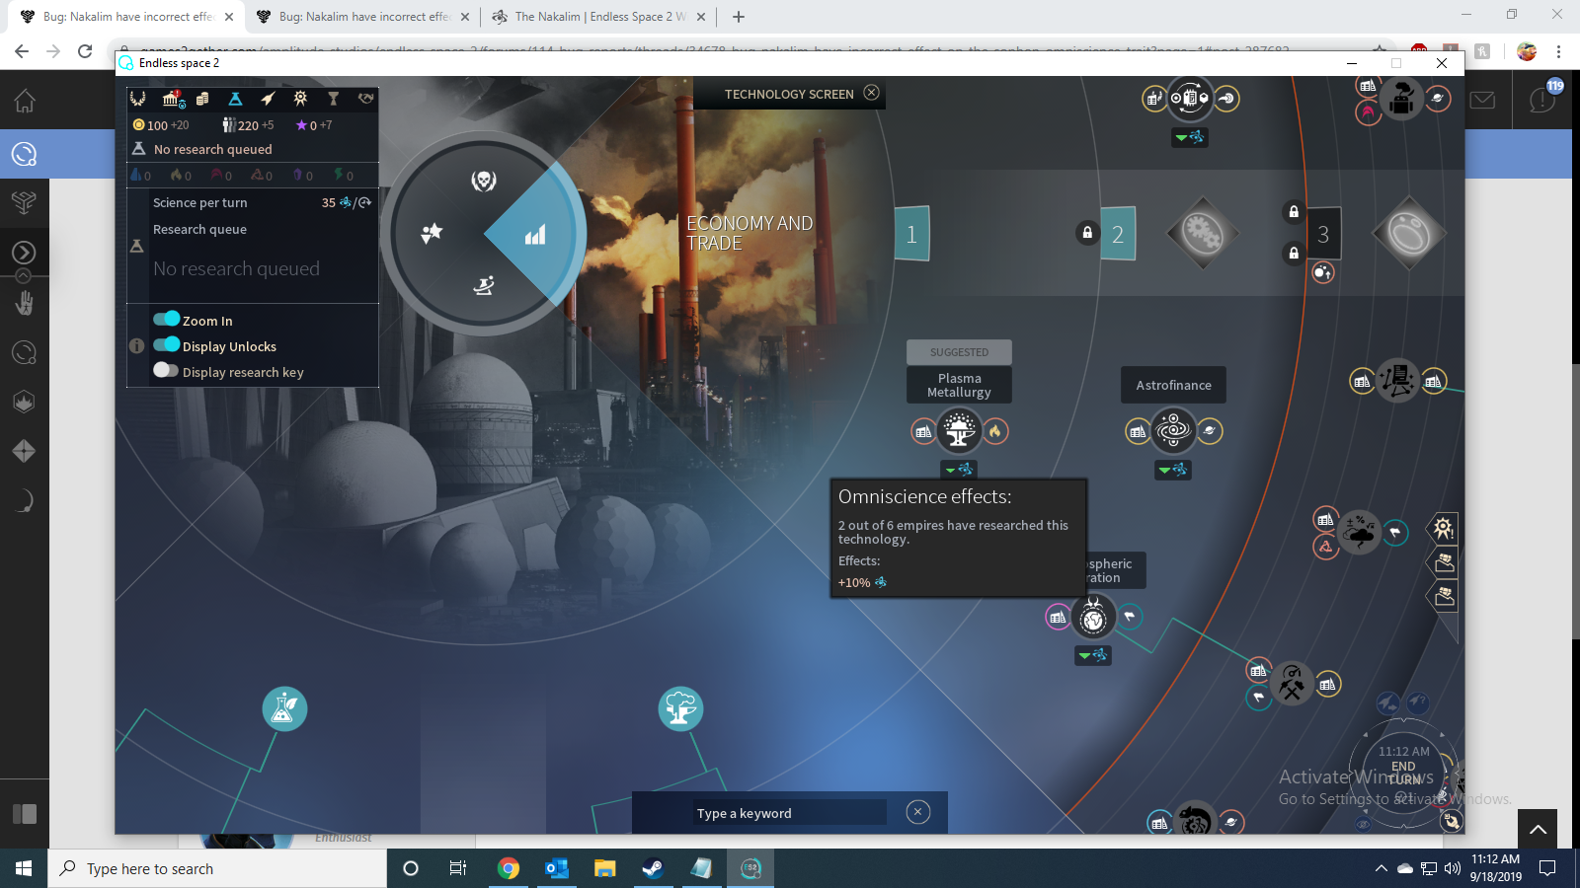Jump to era 1 marker

(x=911, y=234)
